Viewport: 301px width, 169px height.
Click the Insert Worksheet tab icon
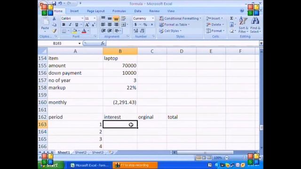tap(111, 153)
